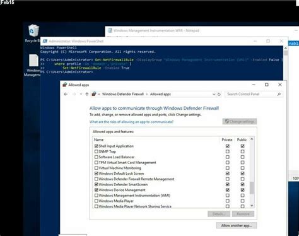This screenshot has width=299, height=236.
Task: Toggle Public checkbox for Windows Media Player
Action: pyautogui.click(x=242, y=201)
